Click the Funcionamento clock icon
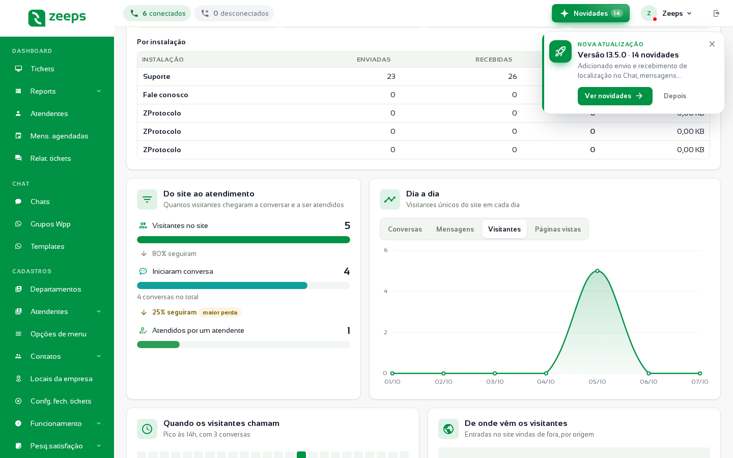 [18, 423]
